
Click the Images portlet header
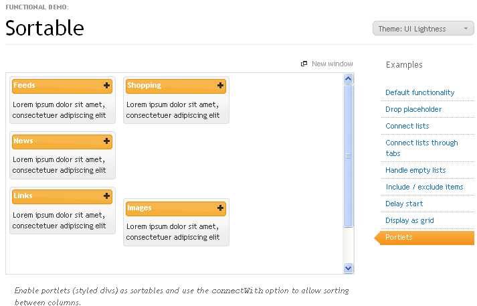click(167, 208)
